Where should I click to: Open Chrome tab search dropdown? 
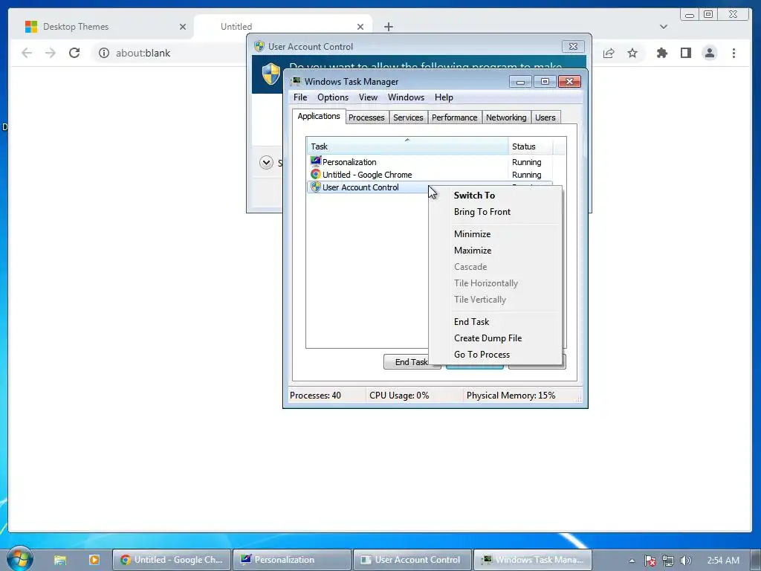point(664,27)
